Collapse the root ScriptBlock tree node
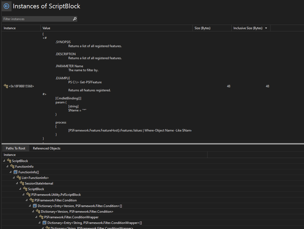 4,161
